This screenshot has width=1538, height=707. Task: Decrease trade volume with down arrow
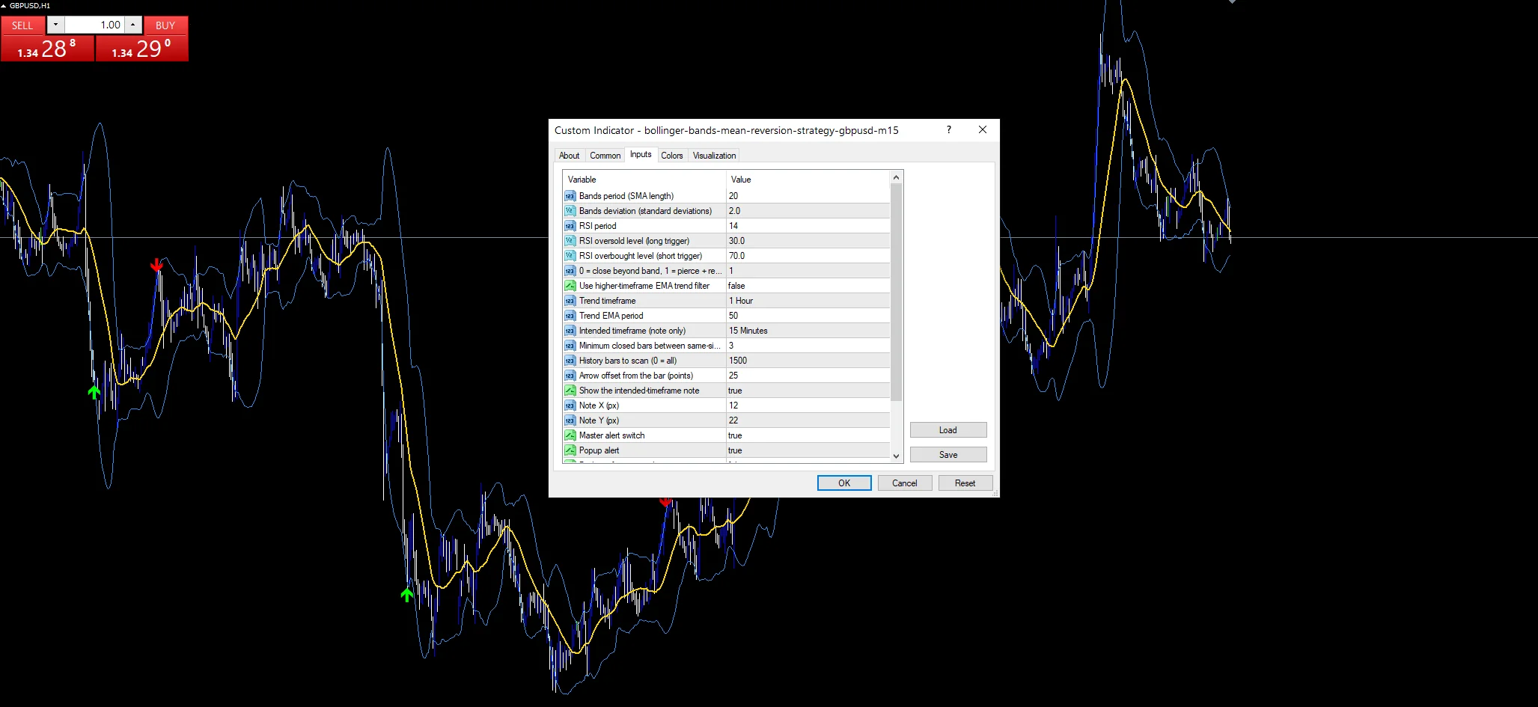tap(55, 25)
